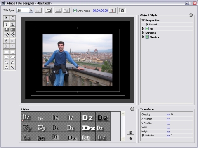198x148 pixels.
Task: Select the Vertical Type tool
Action: pos(12,24)
